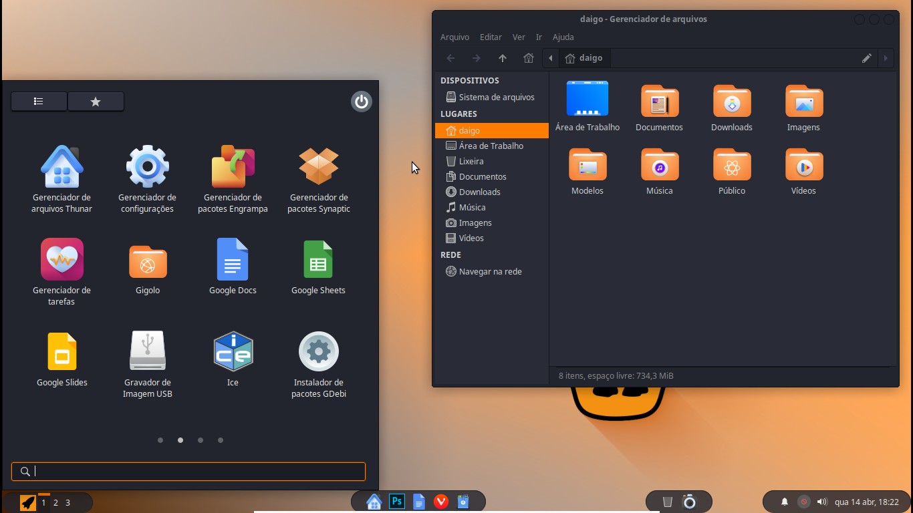Open Gravador de Imagem USB app
The image size is (913, 513).
148,351
